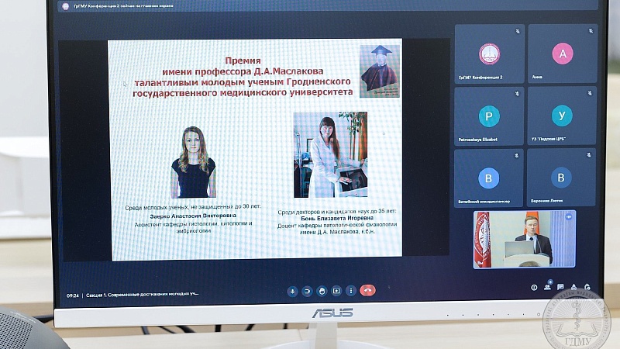
Task: Select the speaker's live video tile
Action: pos(525,240)
